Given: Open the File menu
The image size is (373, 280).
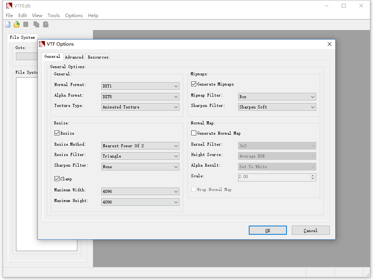Looking at the screenshot, I should [9, 16].
